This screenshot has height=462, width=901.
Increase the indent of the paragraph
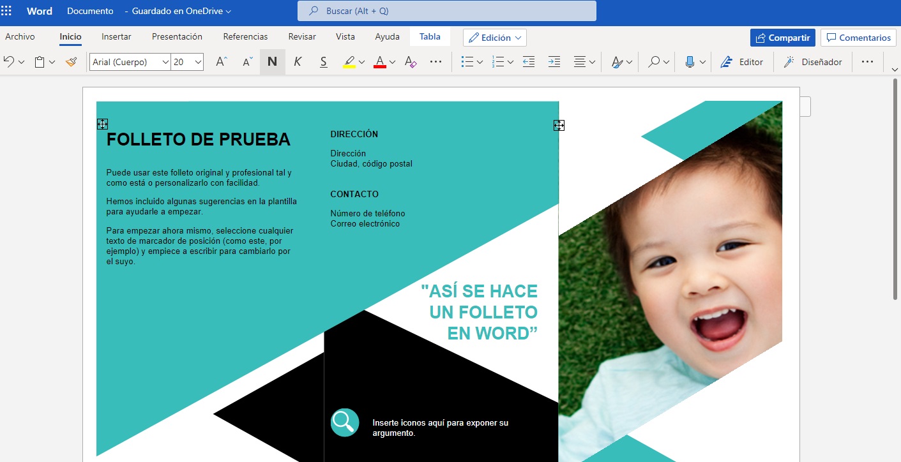(x=554, y=62)
